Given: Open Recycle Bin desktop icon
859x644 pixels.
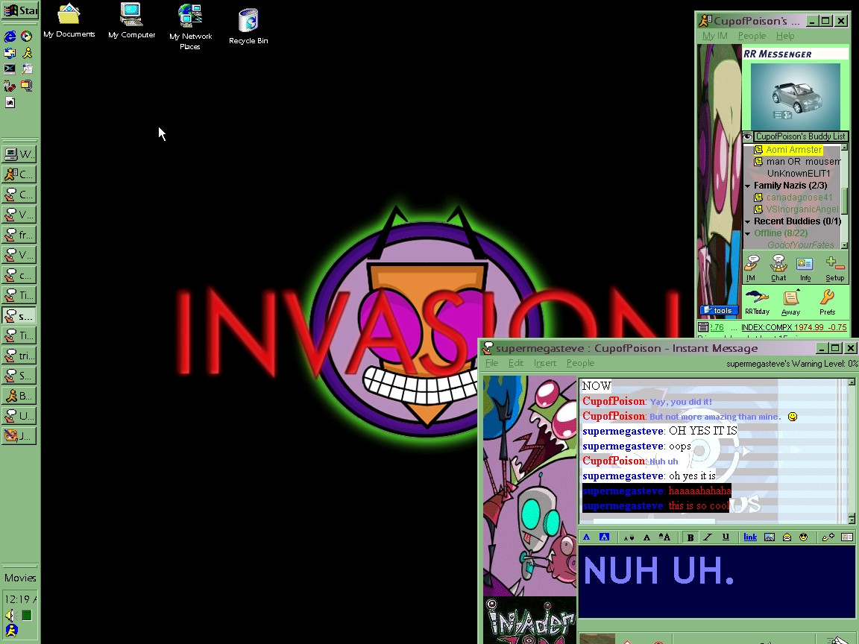Looking at the screenshot, I should [248, 26].
